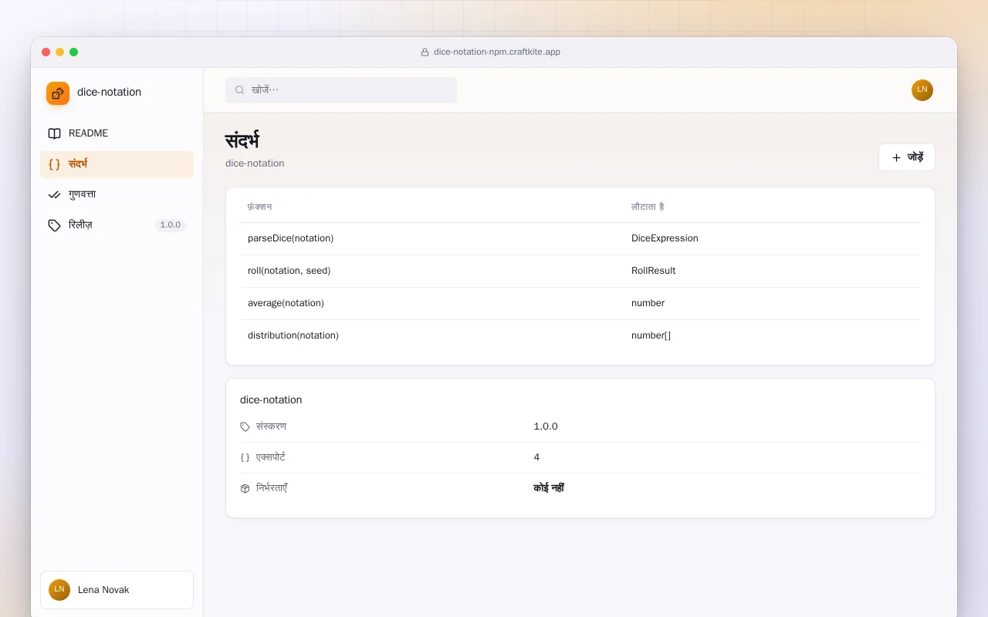This screenshot has height=617, width=988.
Task: Select संदर्भ in the sidebar
Action: pyautogui.click(x=117, y=164)
